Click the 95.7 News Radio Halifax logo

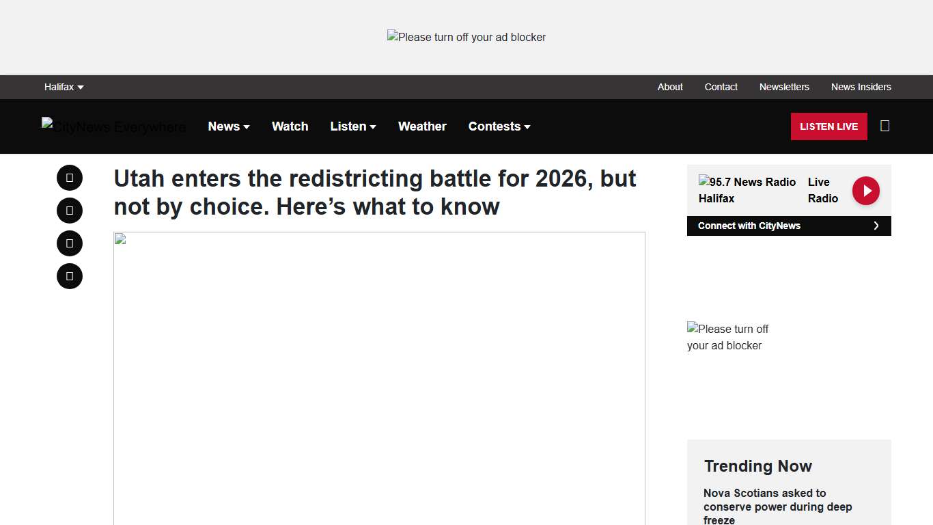tap(747, 190)
